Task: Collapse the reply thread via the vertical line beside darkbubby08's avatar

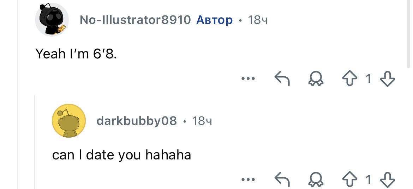Action: [35, 141]
